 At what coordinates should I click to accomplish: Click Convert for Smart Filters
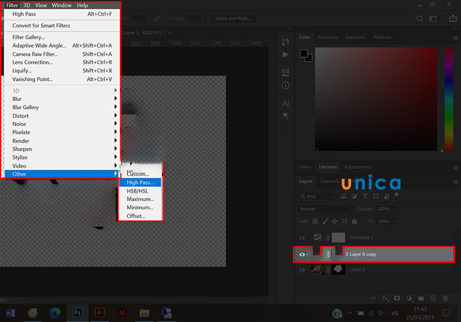(x=41, y=26)
